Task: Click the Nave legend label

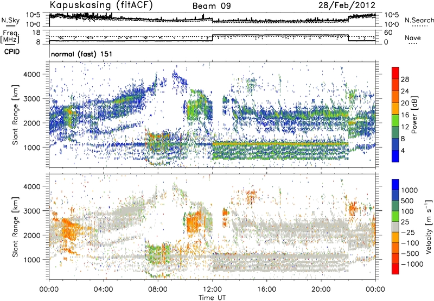Action: [x=413, y=38]
